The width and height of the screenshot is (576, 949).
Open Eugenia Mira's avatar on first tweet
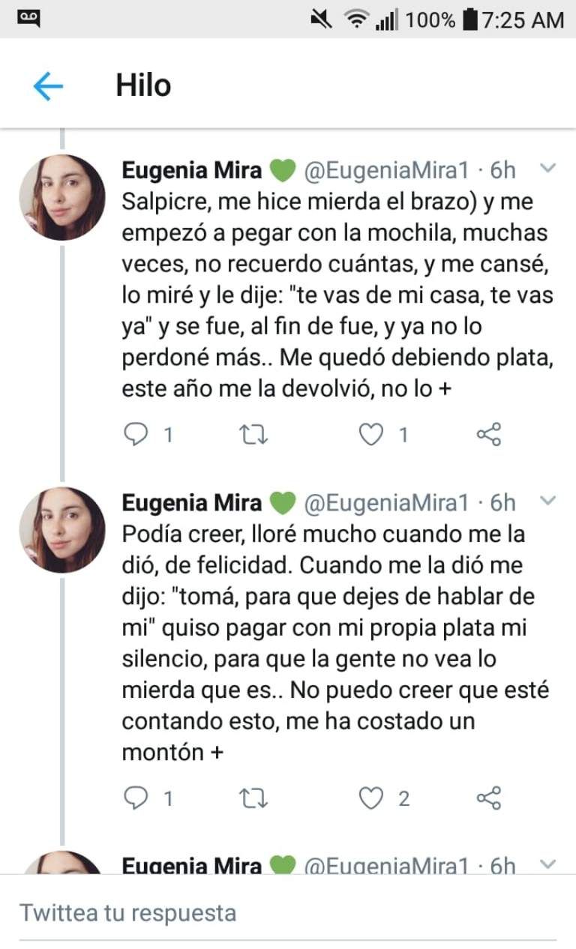(x=62, y=197)
